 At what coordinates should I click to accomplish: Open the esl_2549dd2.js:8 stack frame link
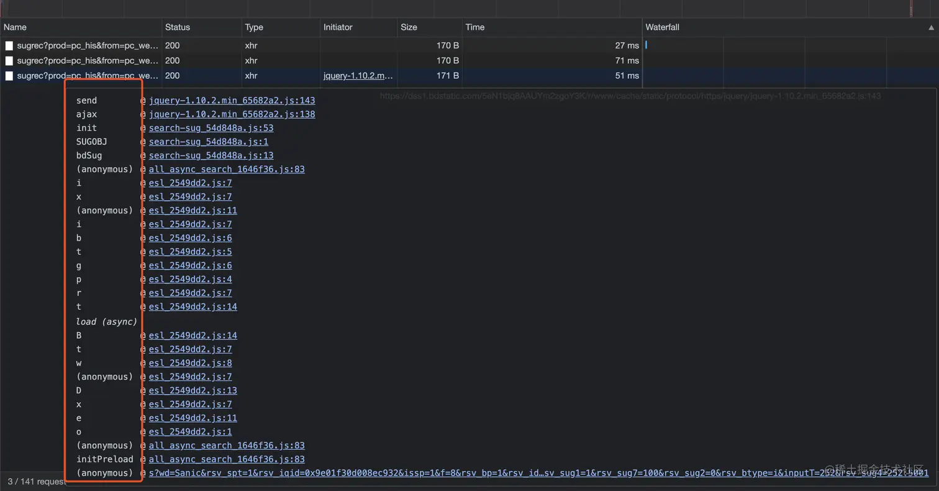point(190,363)
